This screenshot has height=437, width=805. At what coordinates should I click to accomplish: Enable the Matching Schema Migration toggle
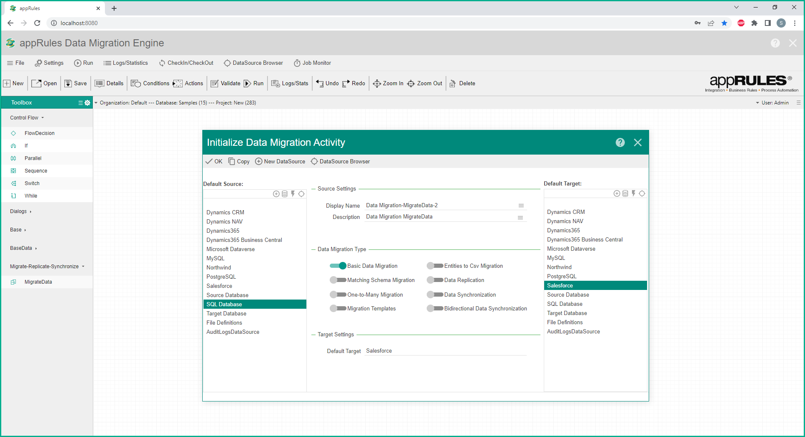click(338, 280)
